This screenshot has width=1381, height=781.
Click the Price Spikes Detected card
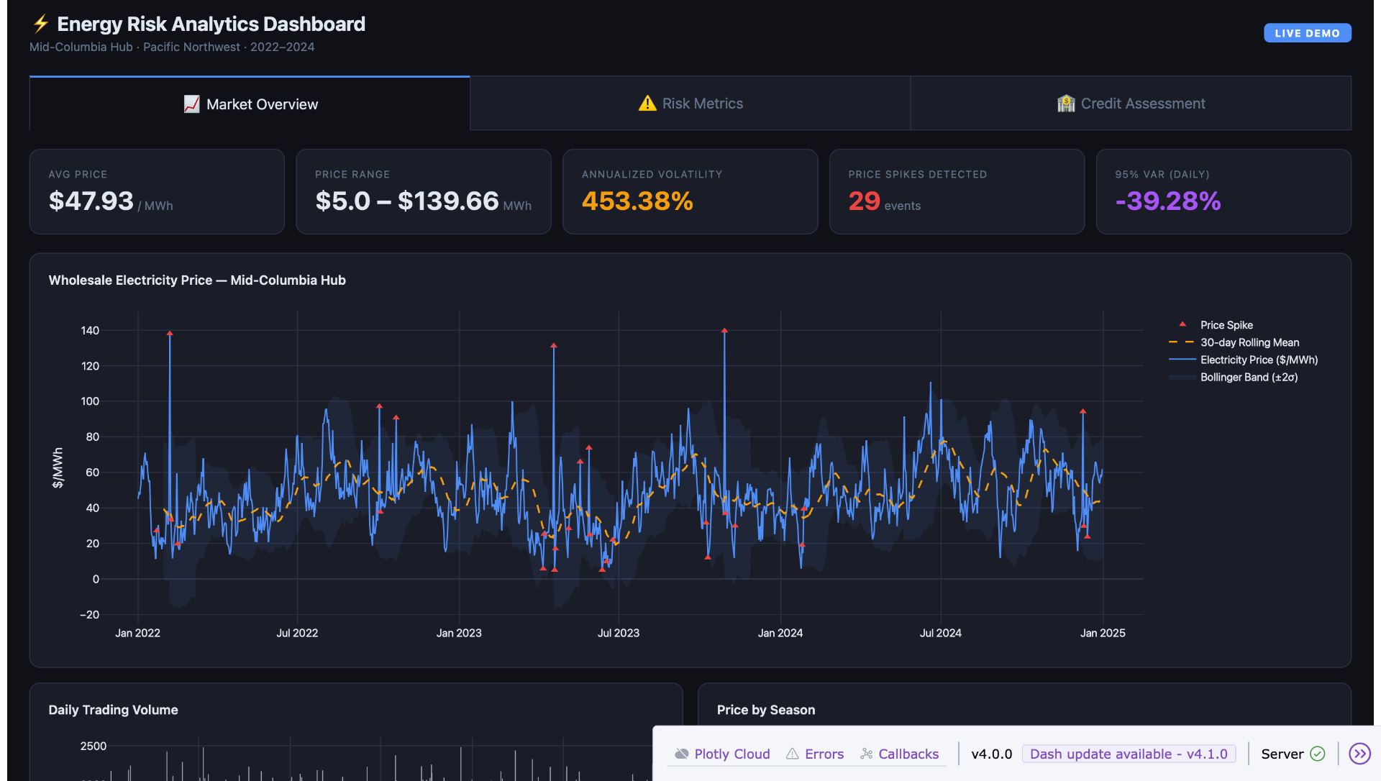(x=957, y=191)
